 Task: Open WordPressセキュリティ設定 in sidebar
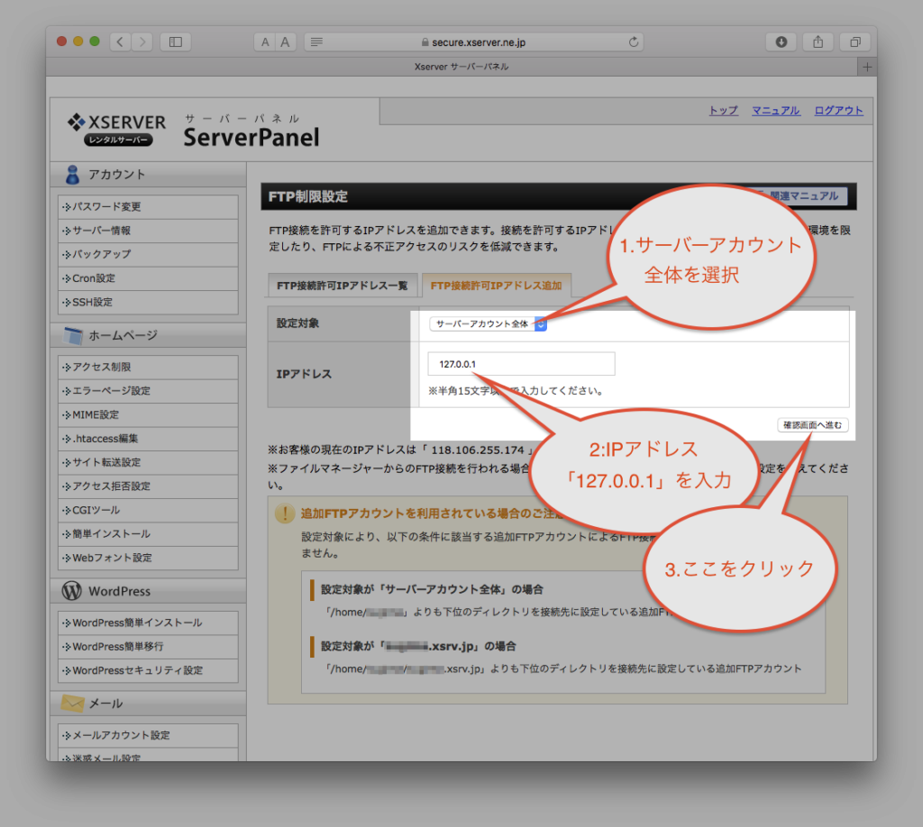tap(149, 670)
